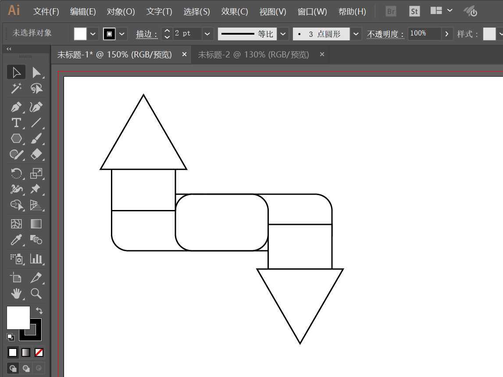Open the stroke weight dropdown

point(207,33)
